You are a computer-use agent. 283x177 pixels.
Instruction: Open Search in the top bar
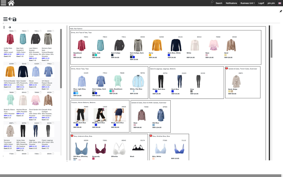pos(219,3)
